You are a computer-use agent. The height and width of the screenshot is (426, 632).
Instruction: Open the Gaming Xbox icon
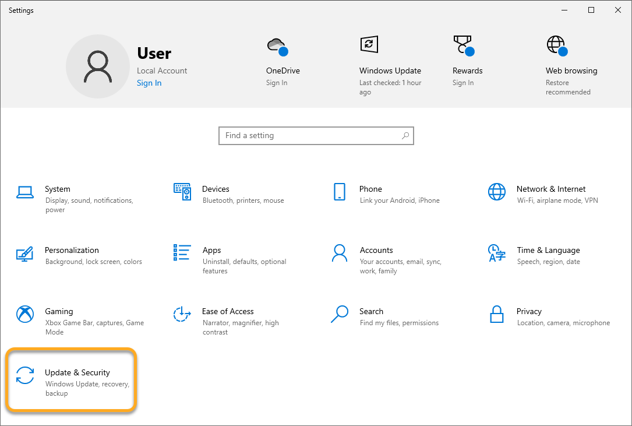tap(25, 314)
